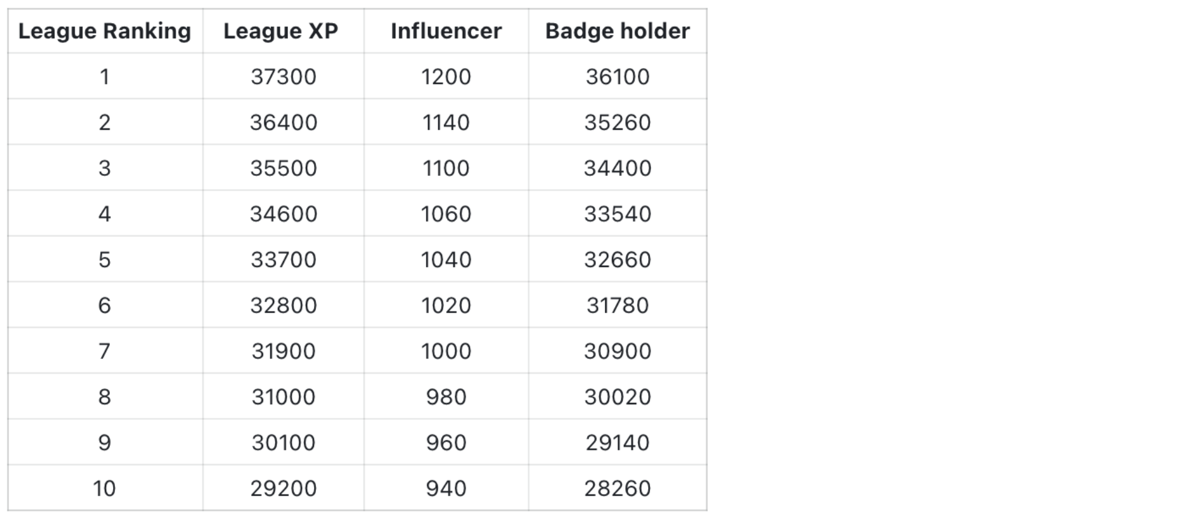Select Badge holder cell 34400
The image size is (1194, 519).
[x=618, y=168]
